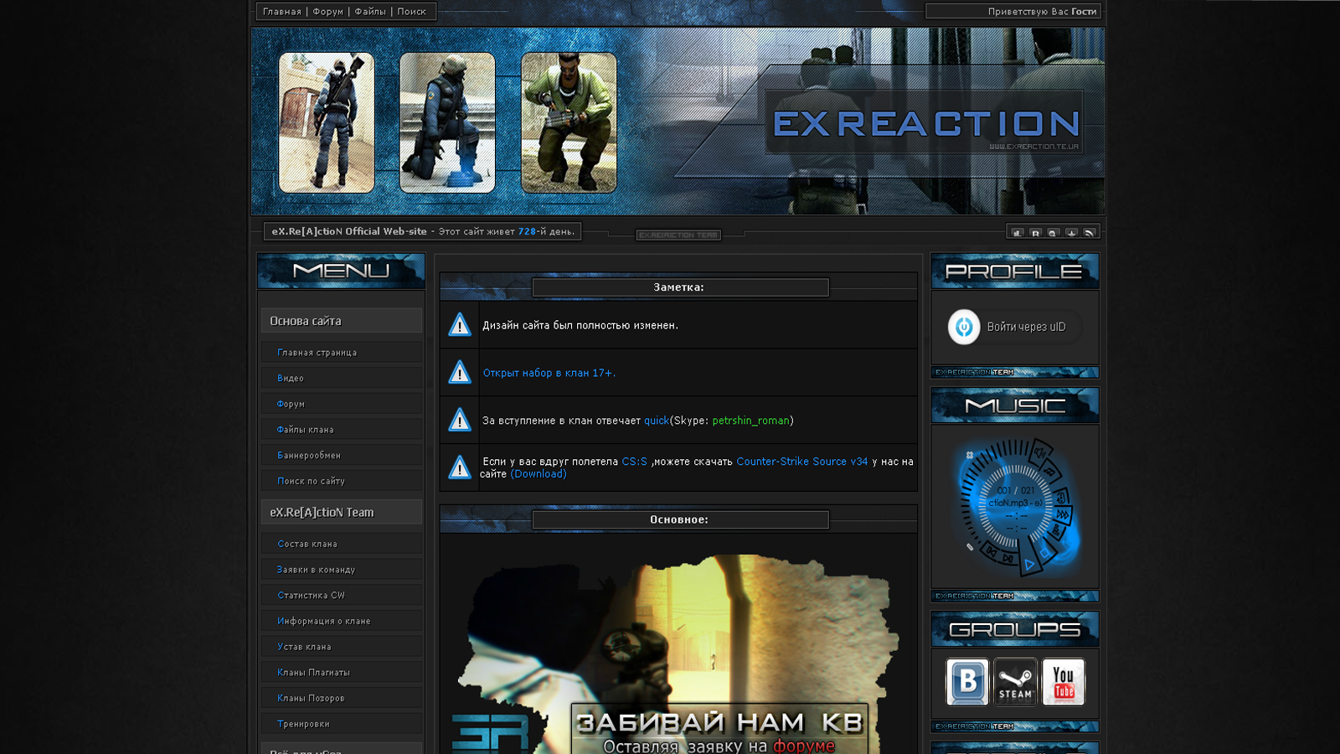Click the RSS feed icon
The image size is (1340, 754).
tap(1089, 234)
